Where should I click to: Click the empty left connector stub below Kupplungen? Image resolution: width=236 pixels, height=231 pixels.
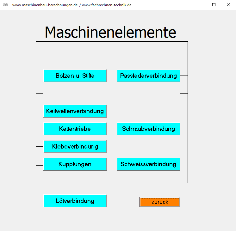[x=39, y=183]
